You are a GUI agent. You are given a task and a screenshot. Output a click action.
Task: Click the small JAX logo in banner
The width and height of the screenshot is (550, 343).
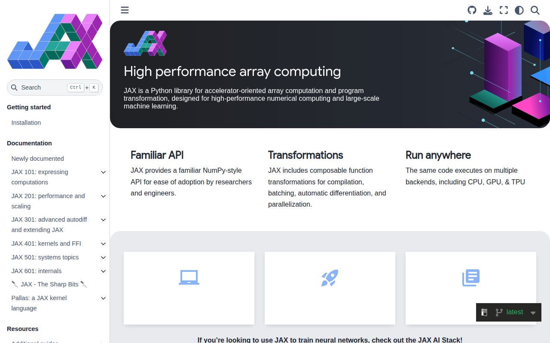(x=145, y=43)
